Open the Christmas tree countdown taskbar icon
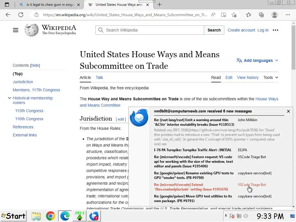Viewport: 296px width, 222px height. [79, 216]
